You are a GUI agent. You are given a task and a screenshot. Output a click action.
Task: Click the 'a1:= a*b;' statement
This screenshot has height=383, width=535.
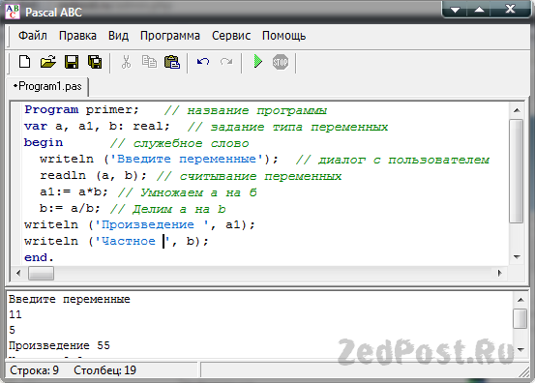click(x=74, y=191)
